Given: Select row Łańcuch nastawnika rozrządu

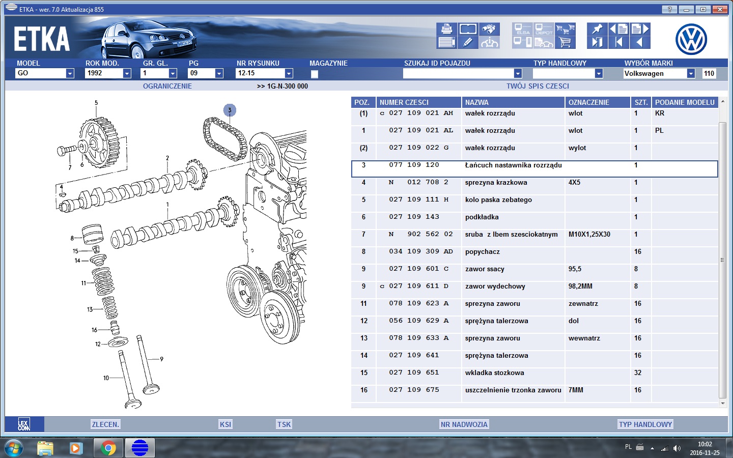Looking at the screenshot, I should (x=534, y=169).
